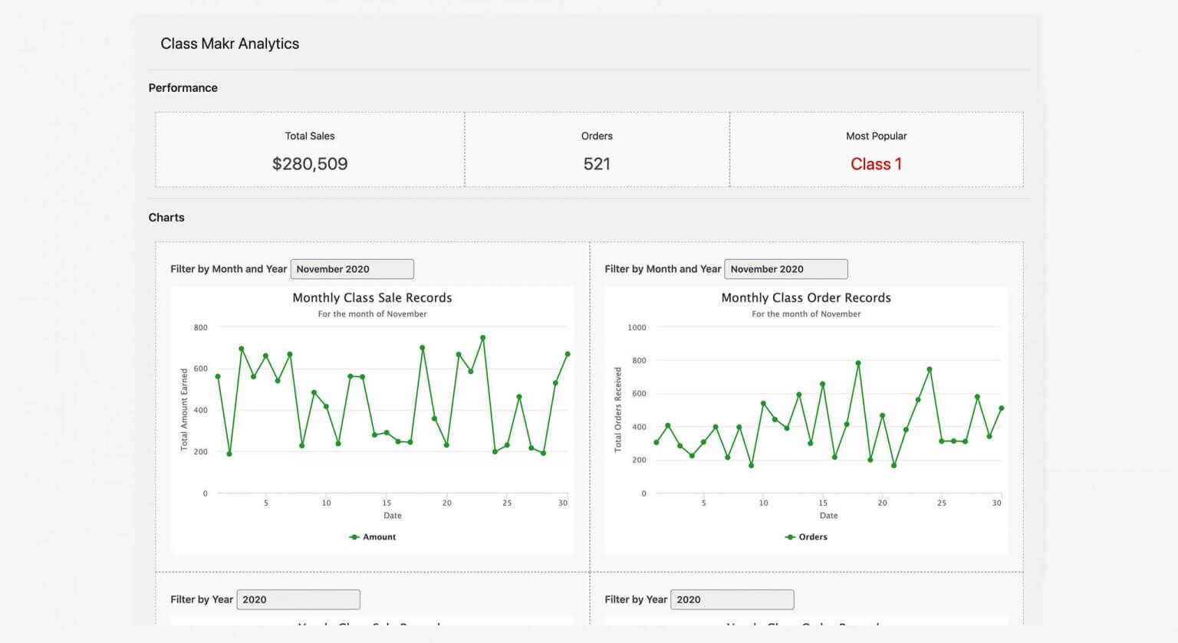The width and height of the screenshot is (1178, 643).
Task: Click the Monthly Class Order Records title
Action: coord(806,298)
